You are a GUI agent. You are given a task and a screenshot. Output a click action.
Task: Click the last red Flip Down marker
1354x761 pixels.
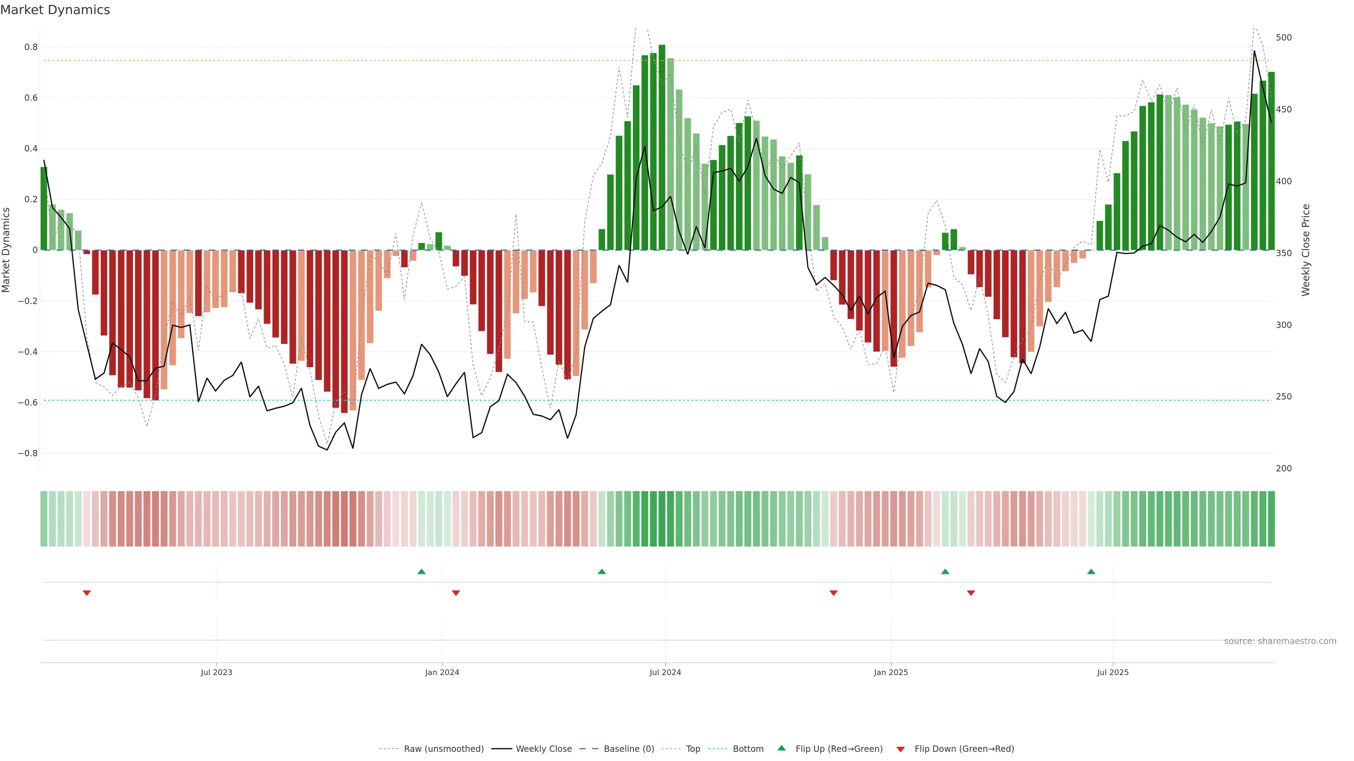[971, 593]
